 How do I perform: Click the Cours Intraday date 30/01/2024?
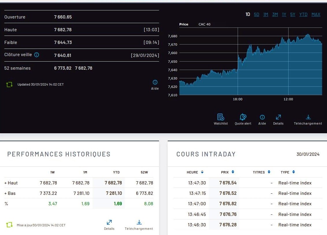pyautogui.click(x=308, y=154)
